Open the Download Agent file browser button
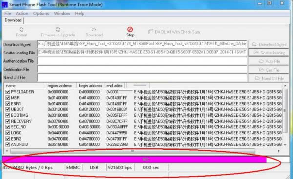293x179 pixels. 269,44
